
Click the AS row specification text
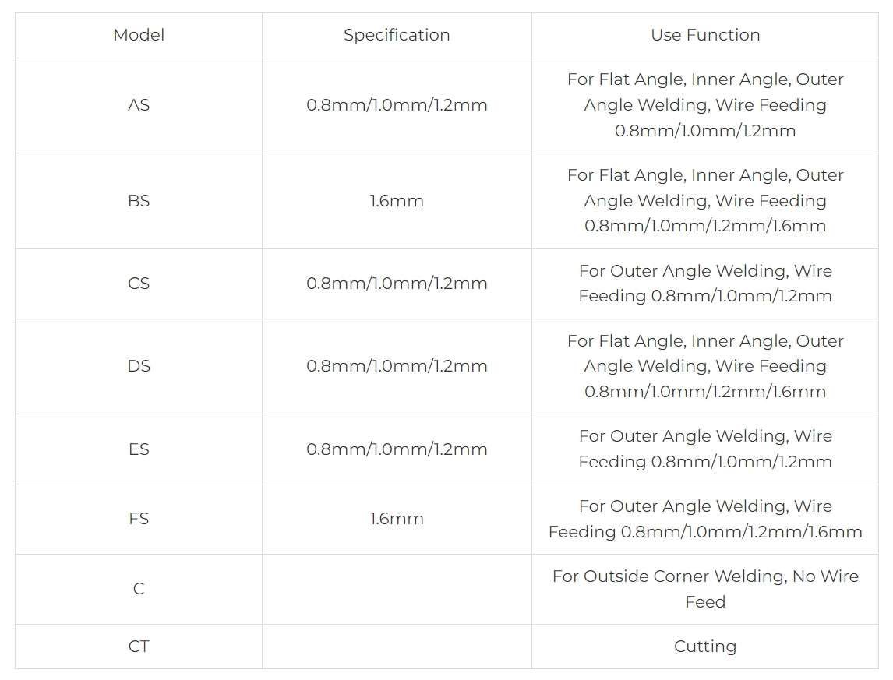tap(397, 105)
